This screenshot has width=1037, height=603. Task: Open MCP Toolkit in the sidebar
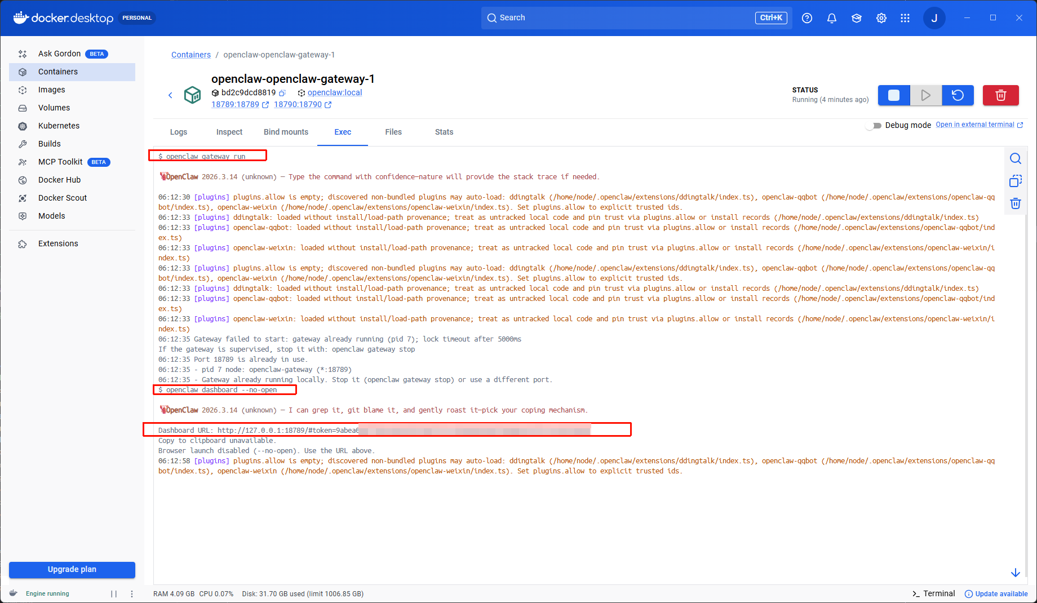[72, 162]
